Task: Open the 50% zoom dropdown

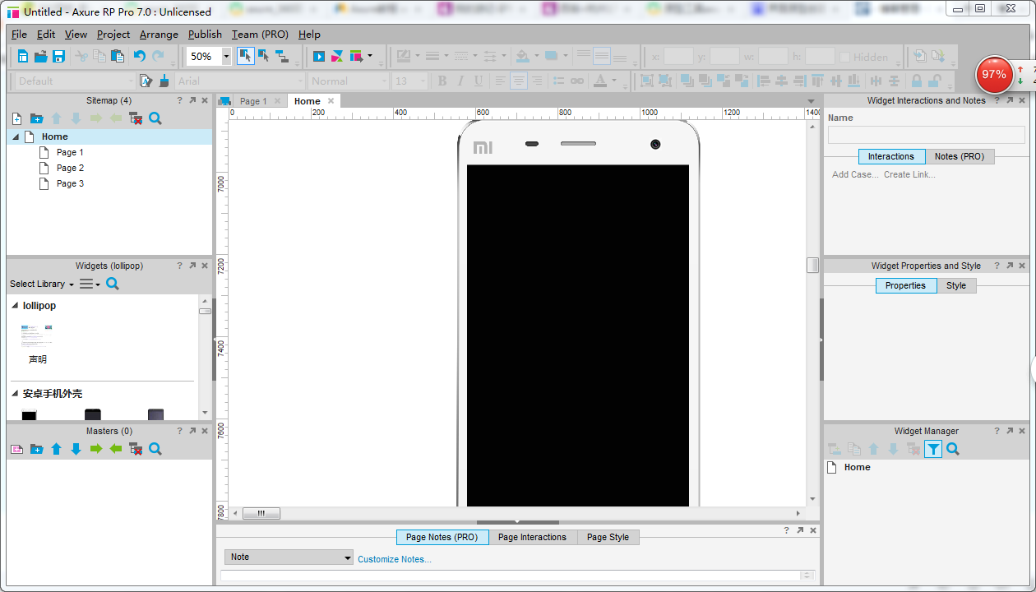Action: tap(226, 57)
